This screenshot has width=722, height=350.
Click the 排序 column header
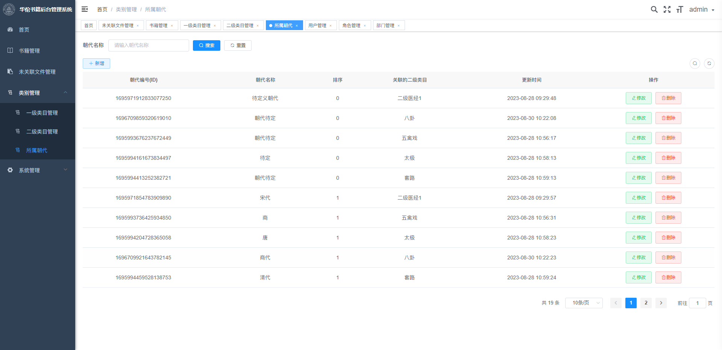[x=338, y=80]
